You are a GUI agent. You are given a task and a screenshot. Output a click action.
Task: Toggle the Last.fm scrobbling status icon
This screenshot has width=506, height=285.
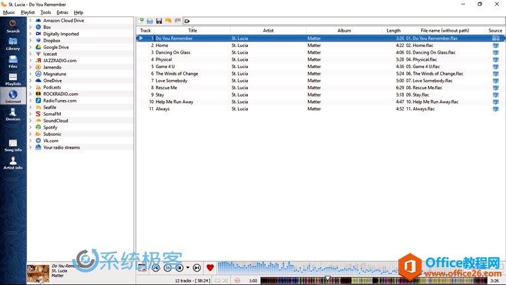[237, 280]
